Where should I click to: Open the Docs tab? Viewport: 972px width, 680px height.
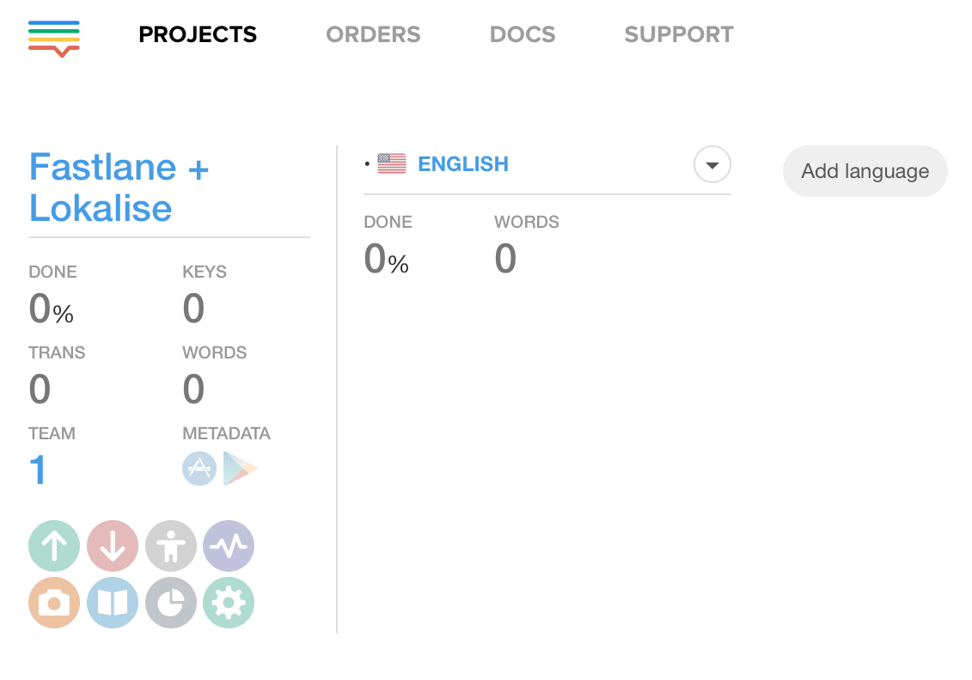[523, 34]
